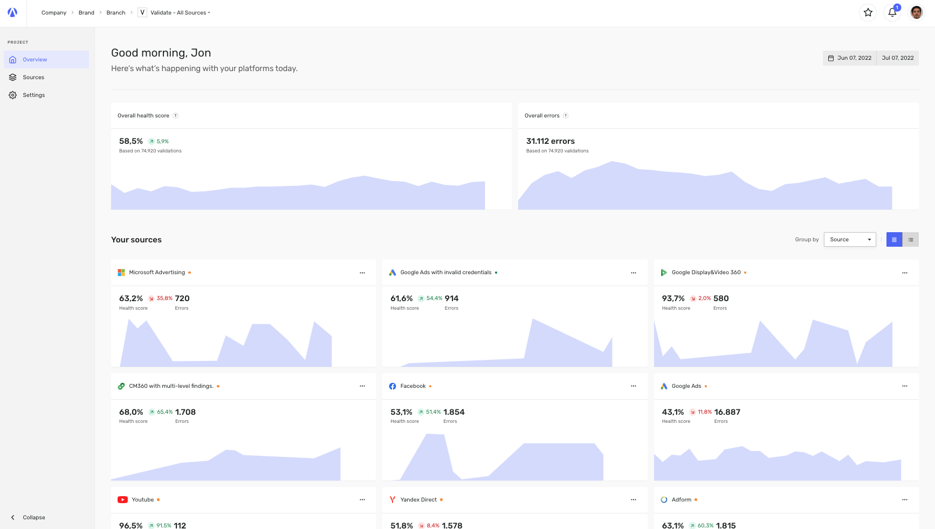935x529 pixels.
Task: Click the app logo in top-left
Action: 12,12
